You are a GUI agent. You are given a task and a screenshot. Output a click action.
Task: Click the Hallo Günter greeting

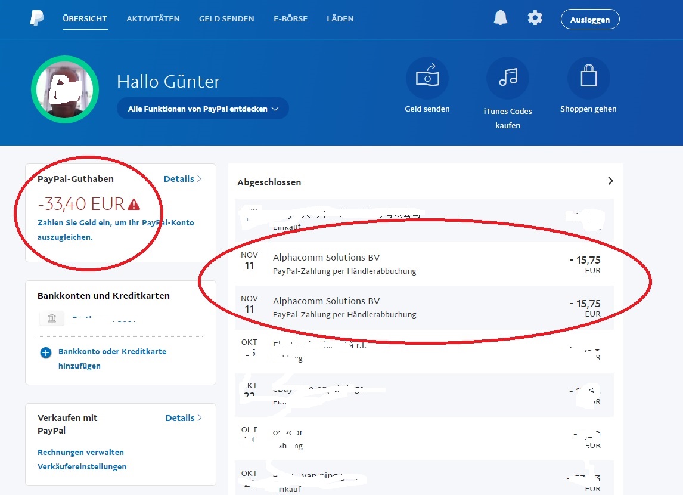tap(169, 82)
